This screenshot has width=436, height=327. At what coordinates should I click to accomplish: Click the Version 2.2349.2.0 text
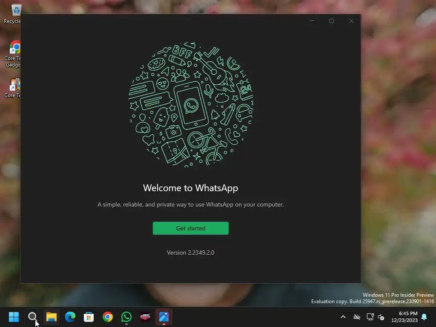(x=190, y=252)
